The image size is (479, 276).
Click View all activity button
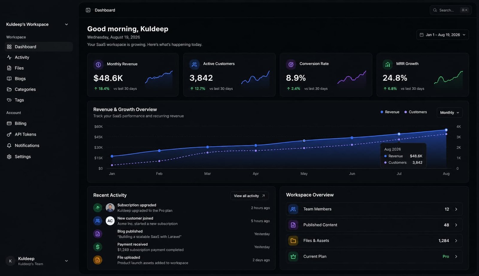pos(249,196)
